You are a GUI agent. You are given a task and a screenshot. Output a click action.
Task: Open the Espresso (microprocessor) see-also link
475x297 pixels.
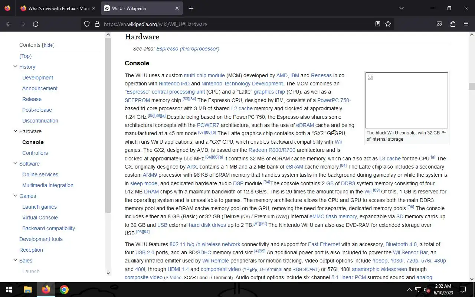(188, 49)
